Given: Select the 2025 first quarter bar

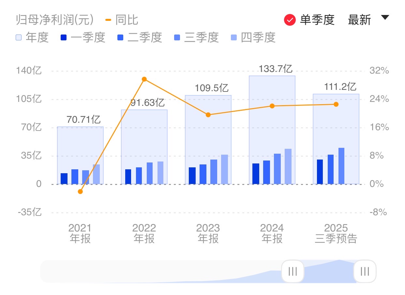Looking at the screenshot, I should [320, 172].
